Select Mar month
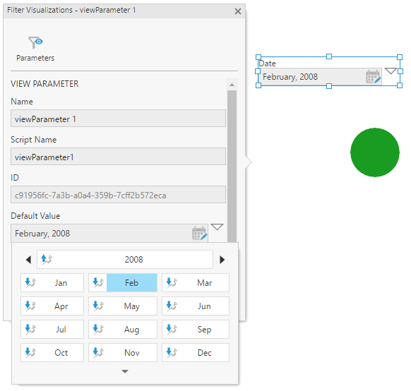 (205, 283)
